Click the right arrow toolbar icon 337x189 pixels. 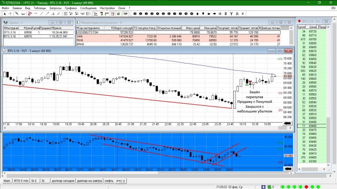214,14
